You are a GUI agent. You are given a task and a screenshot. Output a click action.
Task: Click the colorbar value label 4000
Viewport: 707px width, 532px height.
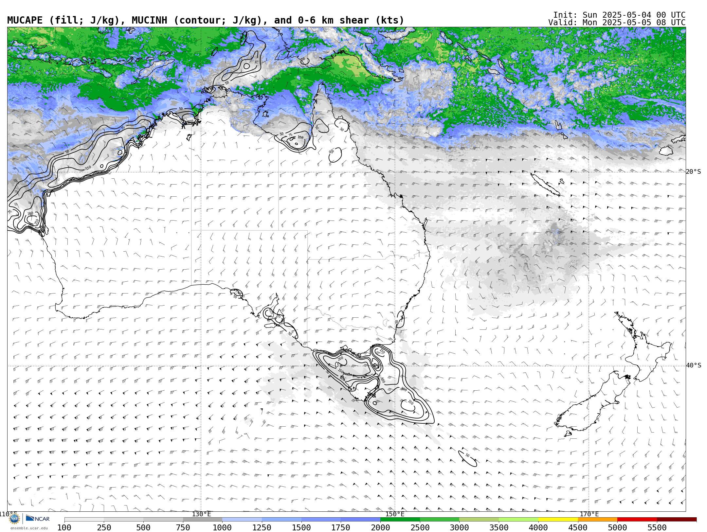pyautogui.click(x=538, y=528)
